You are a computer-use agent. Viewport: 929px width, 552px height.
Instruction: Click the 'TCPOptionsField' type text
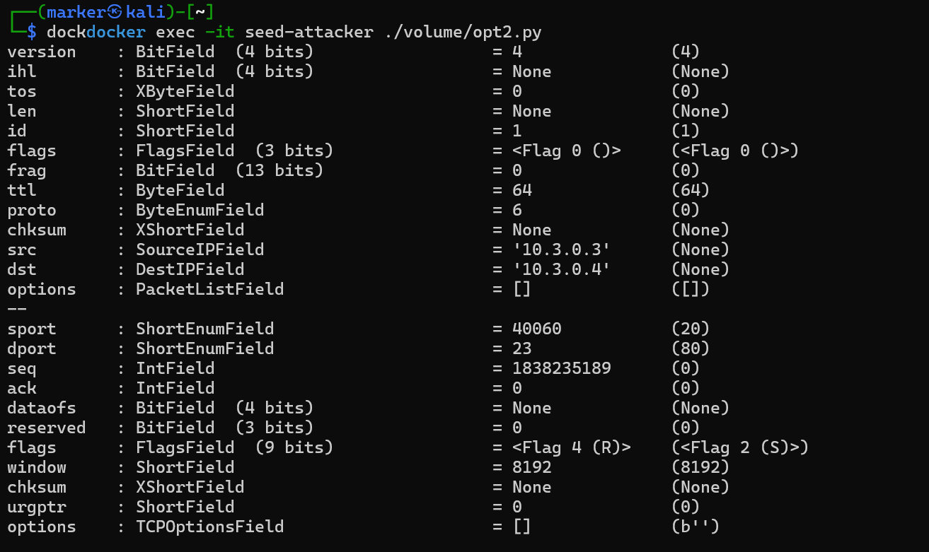[x=209, y=527]
